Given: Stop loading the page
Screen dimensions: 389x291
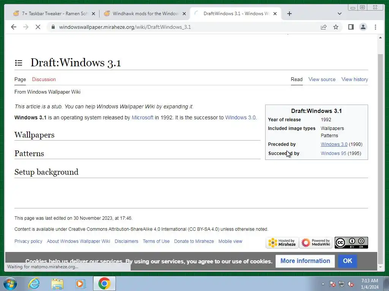Looking at the screenshot, I should tap(38, 27).
